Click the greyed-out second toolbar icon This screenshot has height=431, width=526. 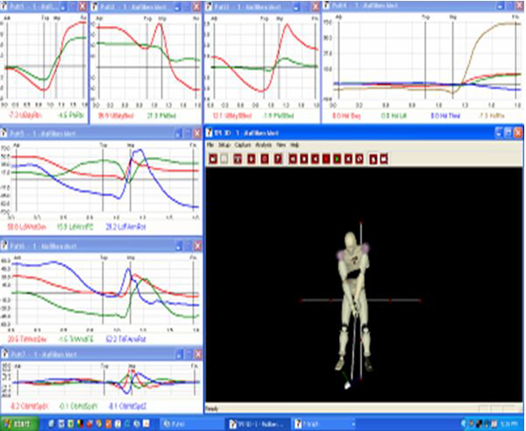point(224,159)
